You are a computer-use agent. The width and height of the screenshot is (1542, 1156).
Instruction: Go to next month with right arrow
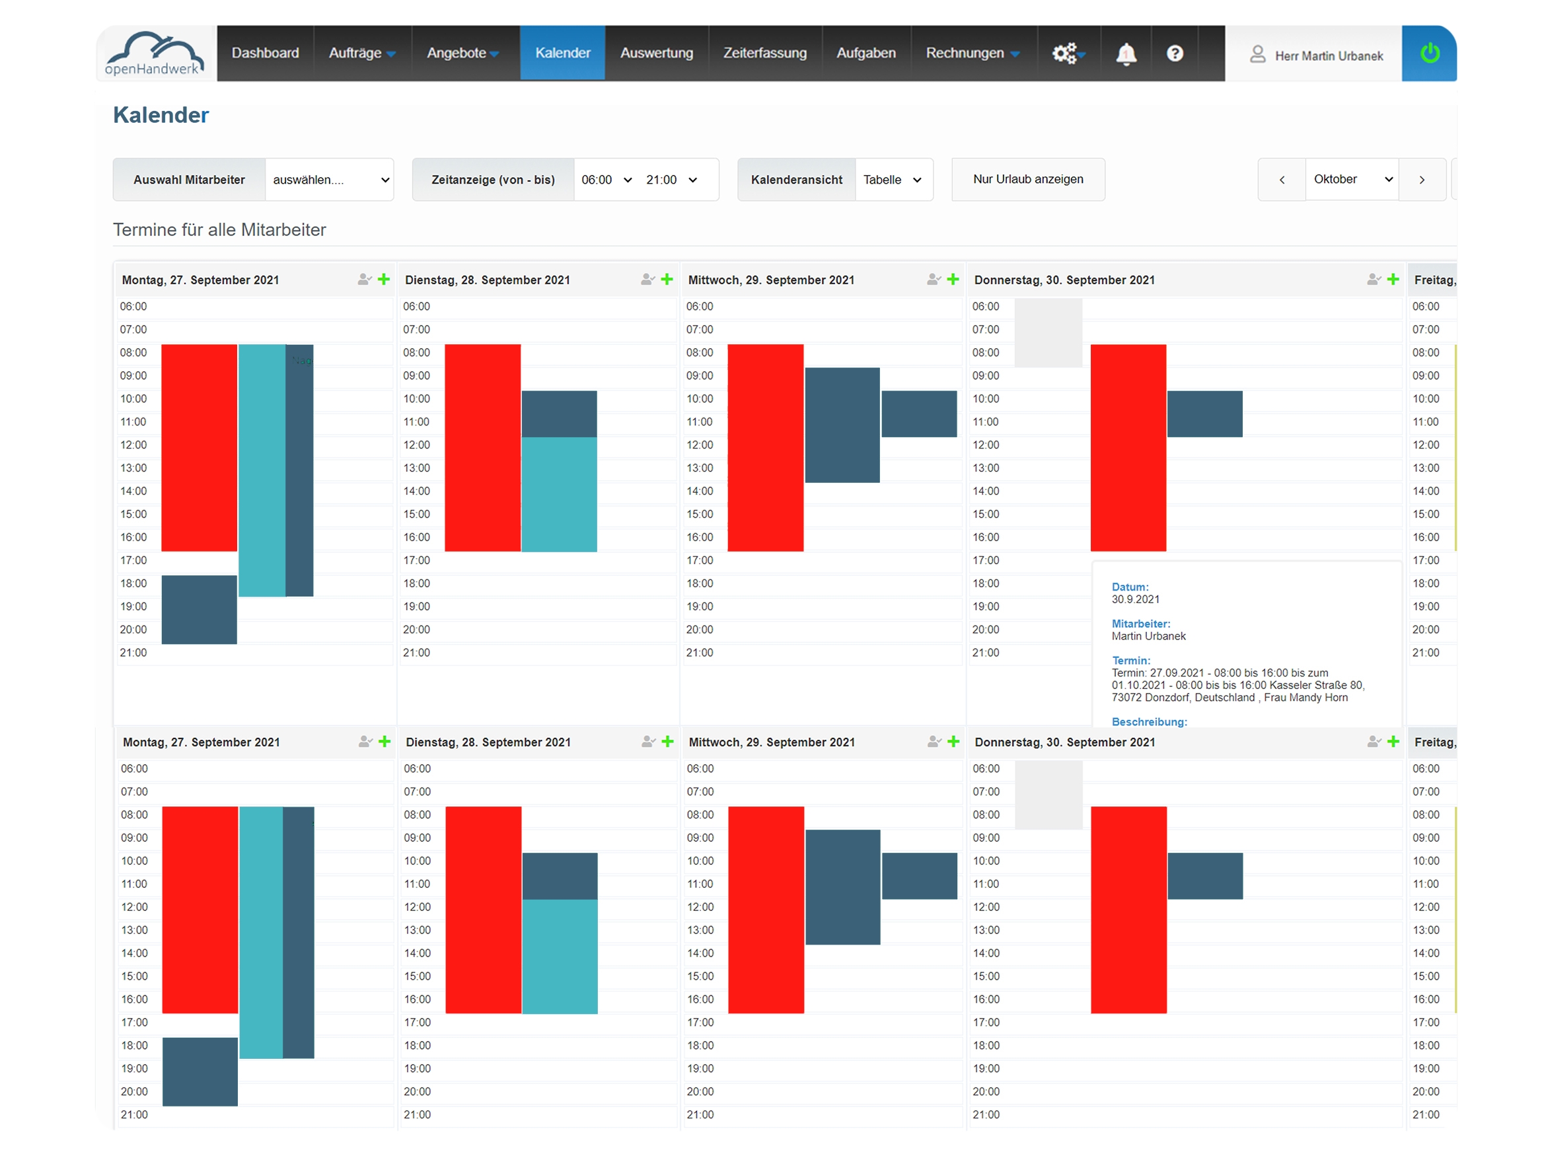click(x=1421, y=180)
